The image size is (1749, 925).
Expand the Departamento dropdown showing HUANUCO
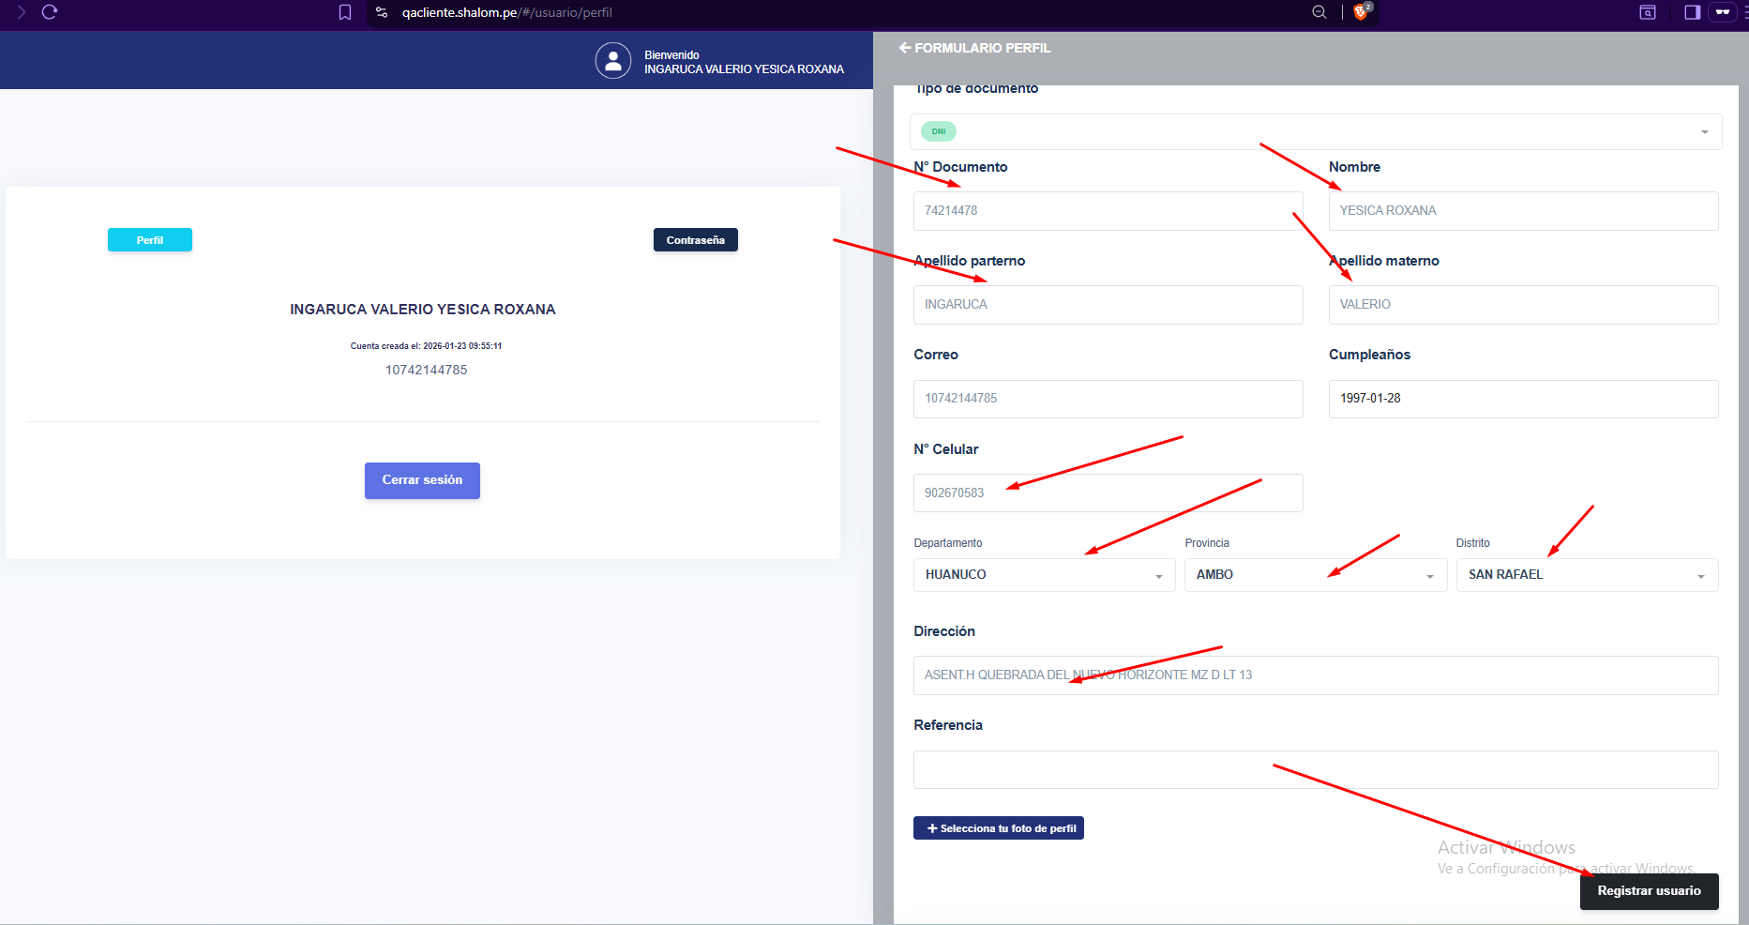[x=1044, y=575]
